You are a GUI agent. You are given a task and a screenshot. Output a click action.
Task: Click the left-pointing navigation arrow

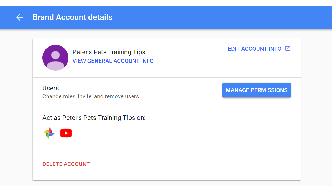(19, 17)
